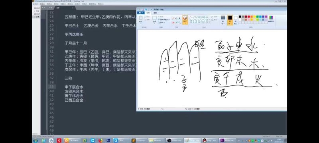Click the Firefox icon in the taskbar

point(100,140)
